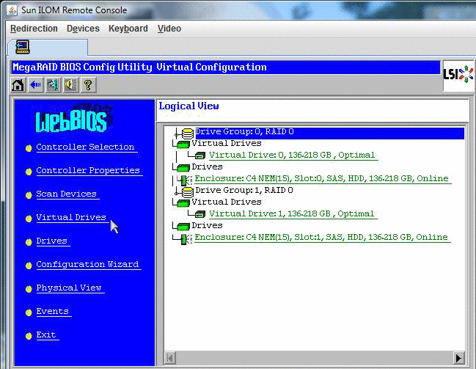
Task: Select Enclosure C4 NEM(15) Slot:0 drive
Action: [x=321, y=178]
